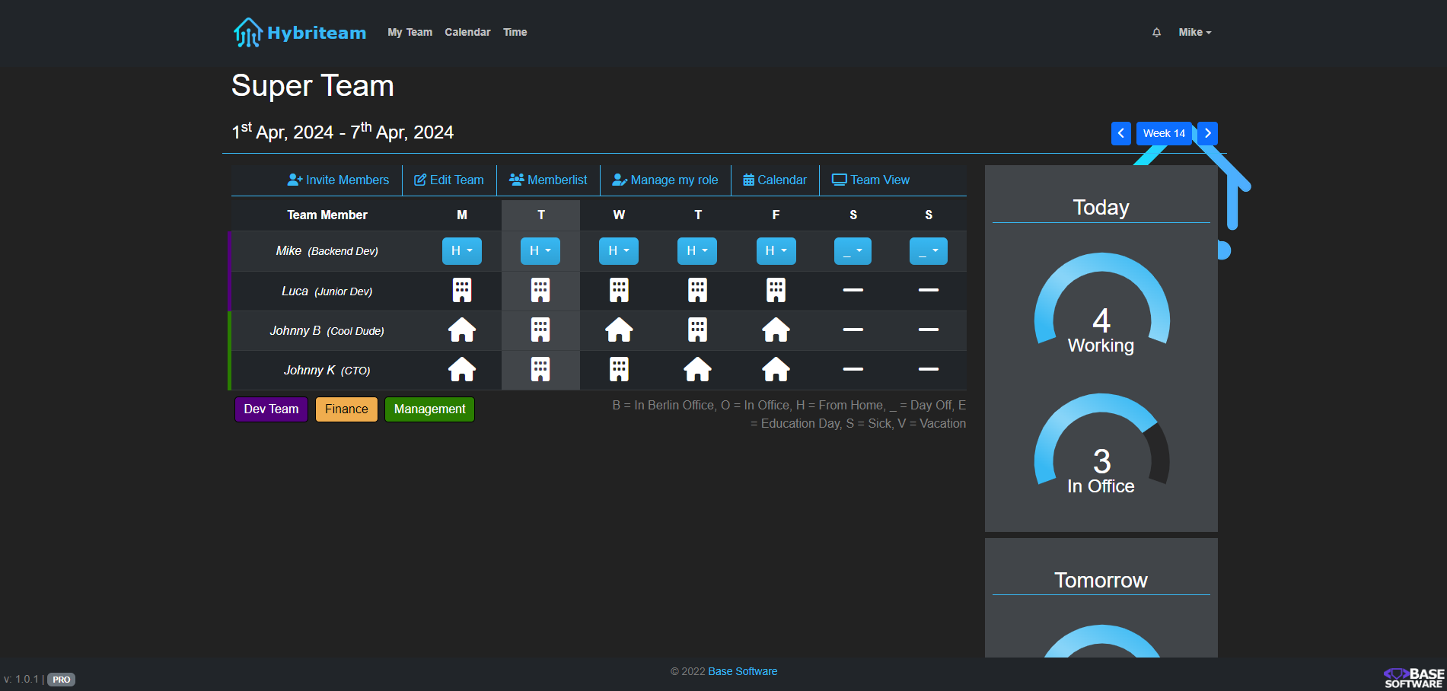Open the Calendar menu in the navbar
The height and width of the screenshot is (691, 1447).
467,32
